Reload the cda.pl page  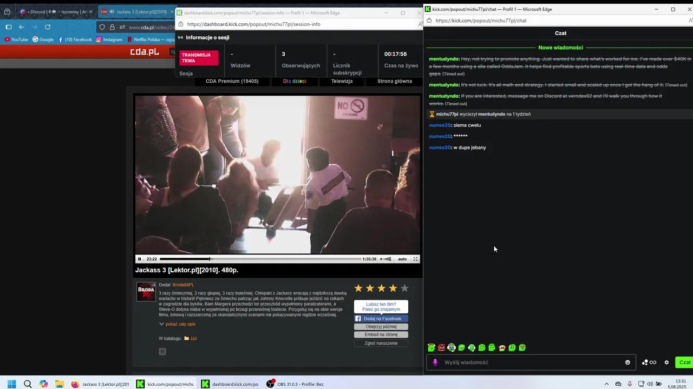coord(48,27)
